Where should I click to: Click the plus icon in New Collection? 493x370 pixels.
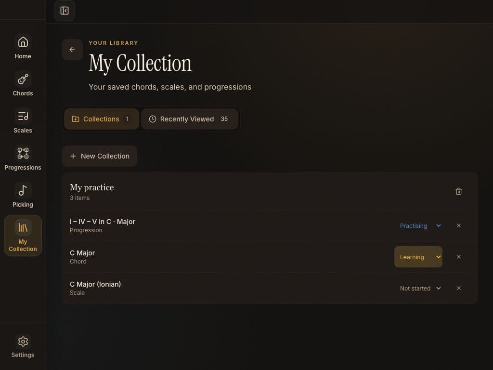coord(73,156)
